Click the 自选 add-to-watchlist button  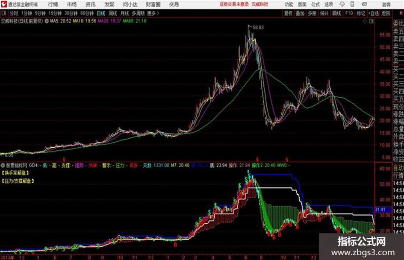(373, 13)
